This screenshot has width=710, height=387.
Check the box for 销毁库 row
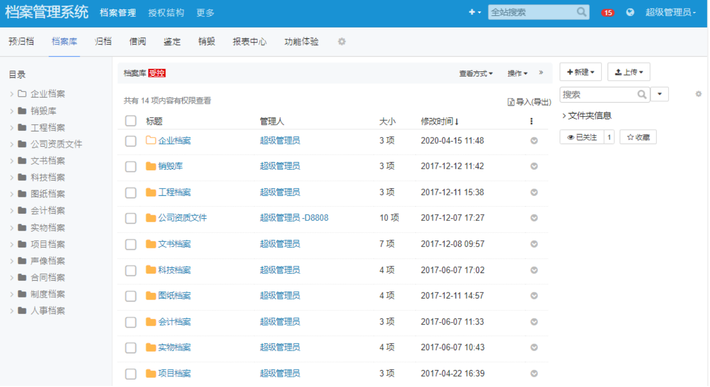pos(131,166)
